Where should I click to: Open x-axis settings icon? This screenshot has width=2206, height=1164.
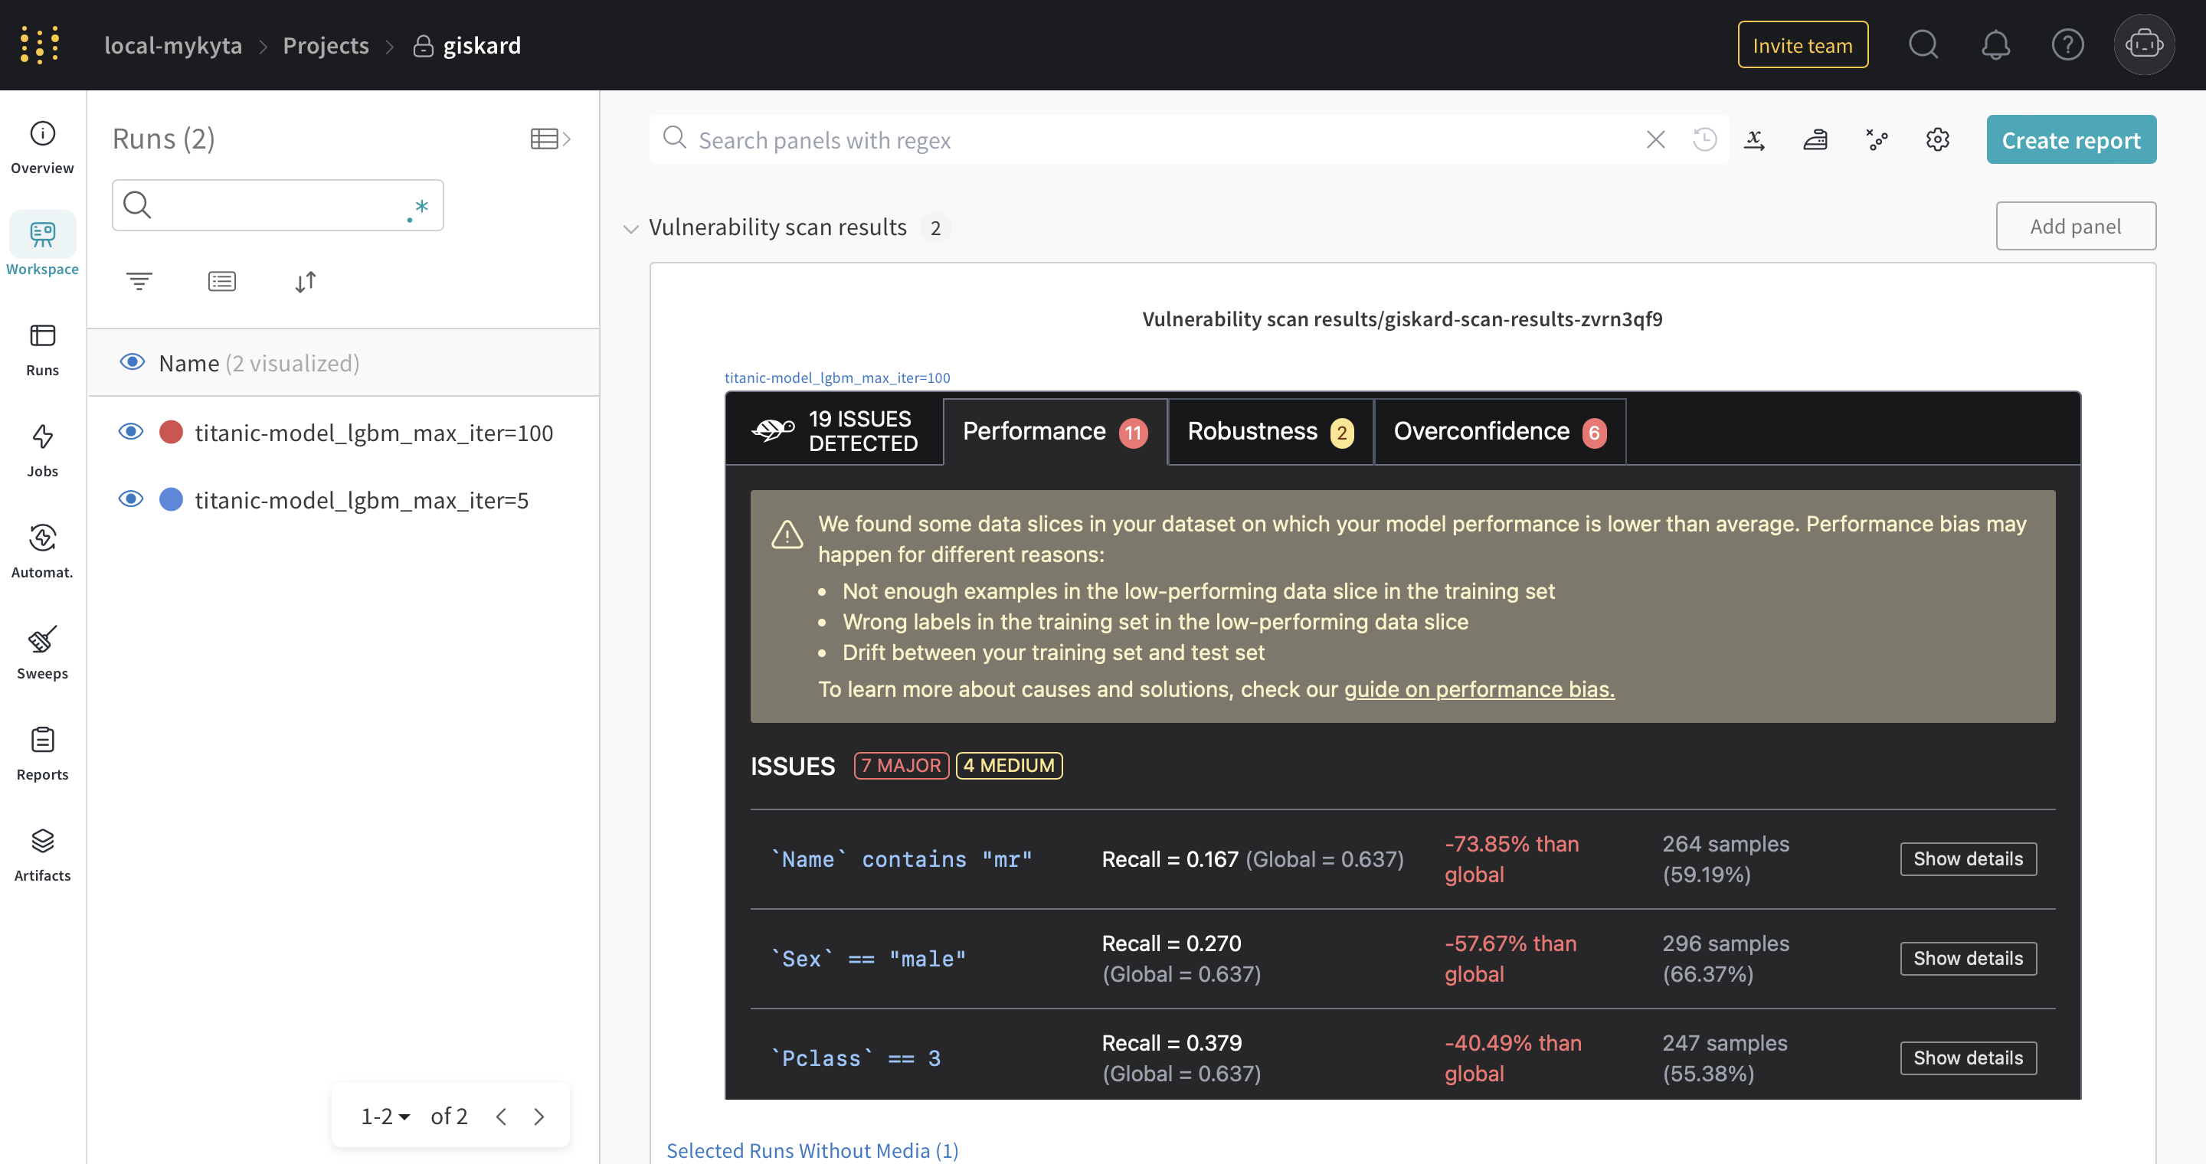click(1754, 139)
